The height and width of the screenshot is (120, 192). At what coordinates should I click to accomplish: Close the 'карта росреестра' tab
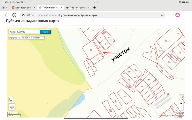(x=34, y=8)
